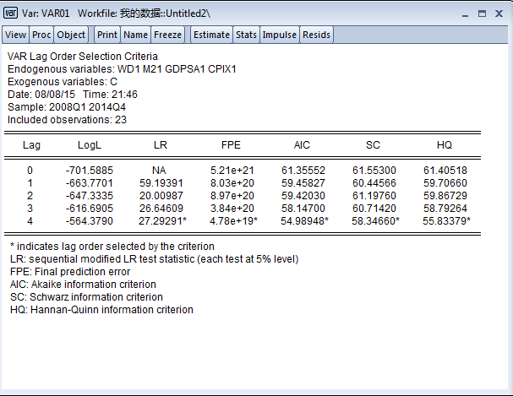Click the Object toolbar button

click(x=71, y=35)
